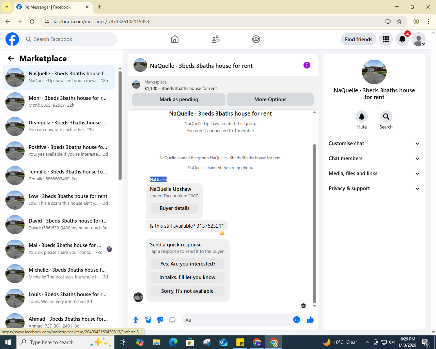Send quick reply 'Yes. Are you interested?'
436x349 pixels.
pos(188,264)
